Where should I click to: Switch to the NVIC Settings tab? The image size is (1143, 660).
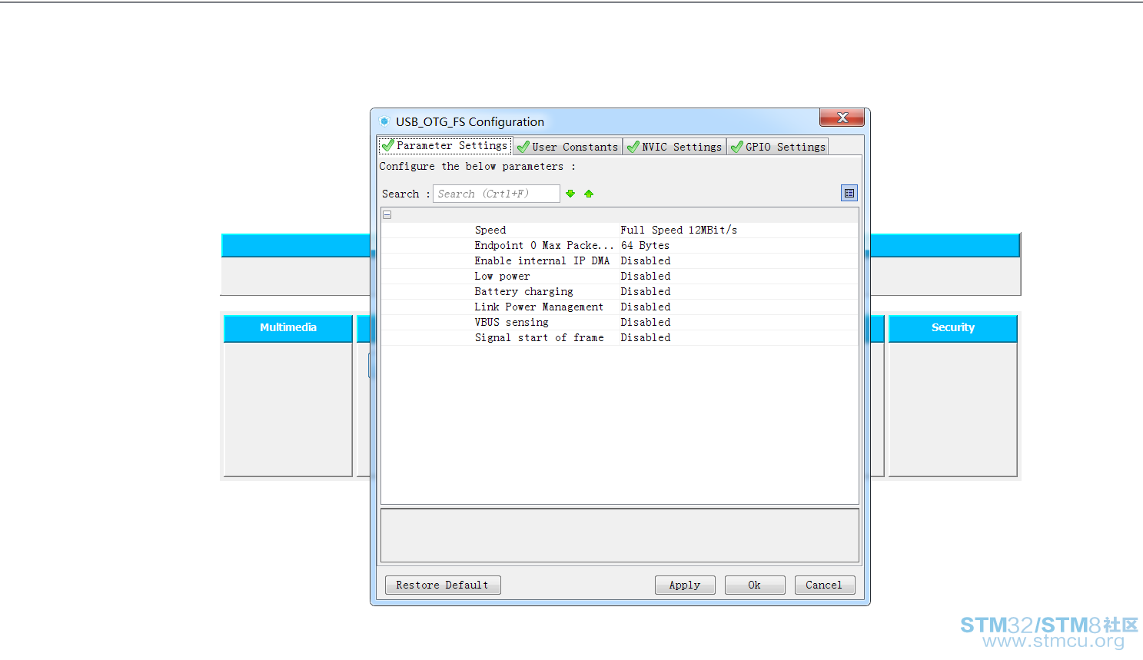tap(675, 147)
